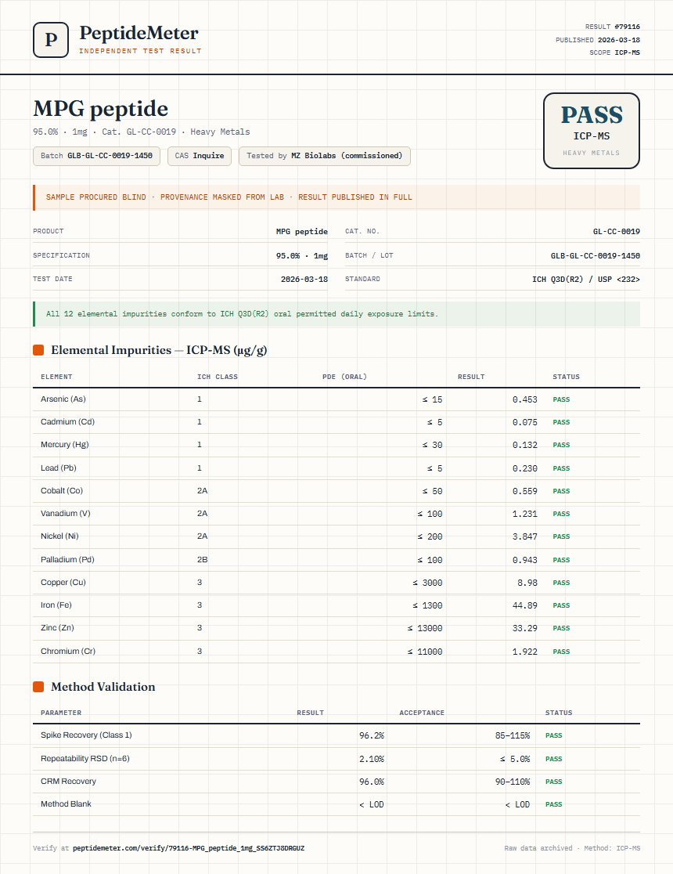673x874 pixels.
Task: Click Repeatability RSD (n=6) row label
Action: 85,759
